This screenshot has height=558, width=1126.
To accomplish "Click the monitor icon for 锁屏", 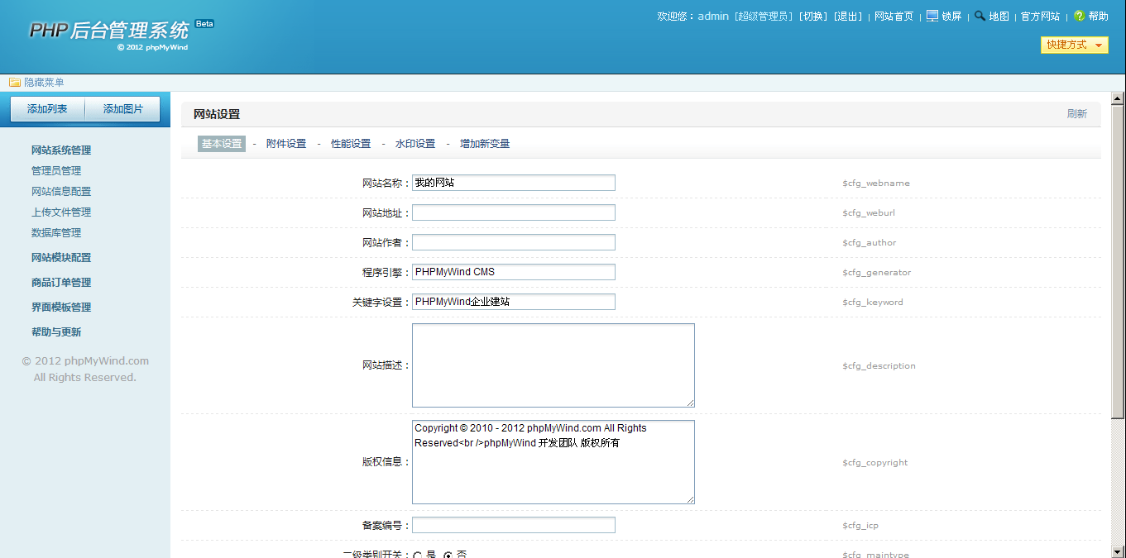I will point(932,16).
